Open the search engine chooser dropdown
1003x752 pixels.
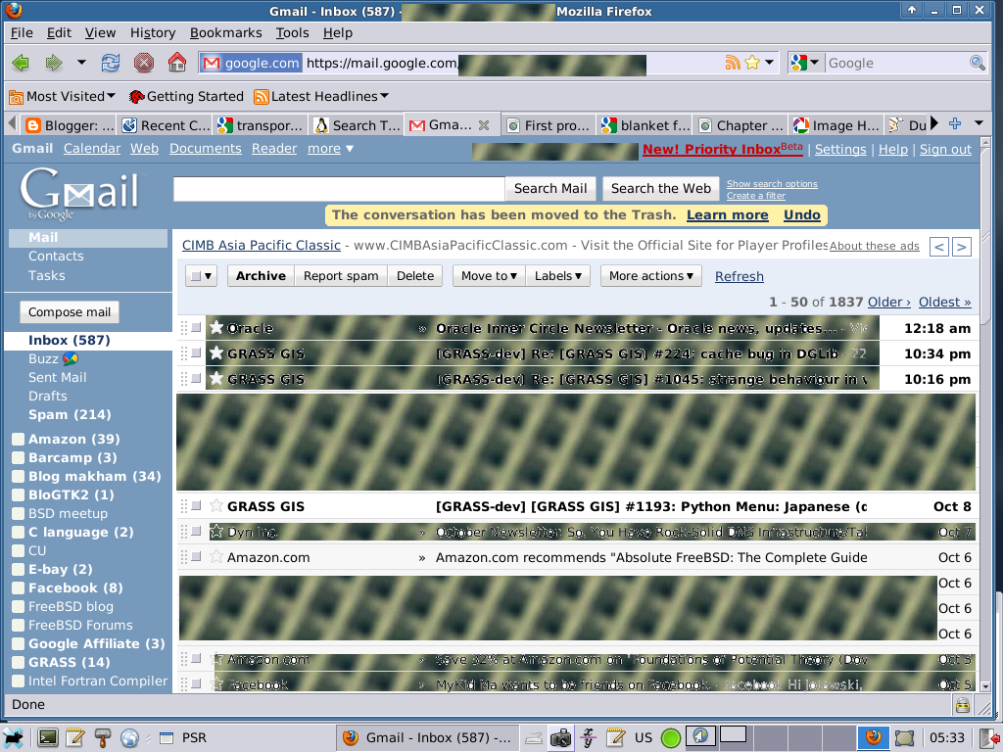(805, 63)
